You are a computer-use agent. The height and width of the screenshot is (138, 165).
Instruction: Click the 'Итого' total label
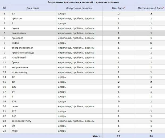pos(97,136)
